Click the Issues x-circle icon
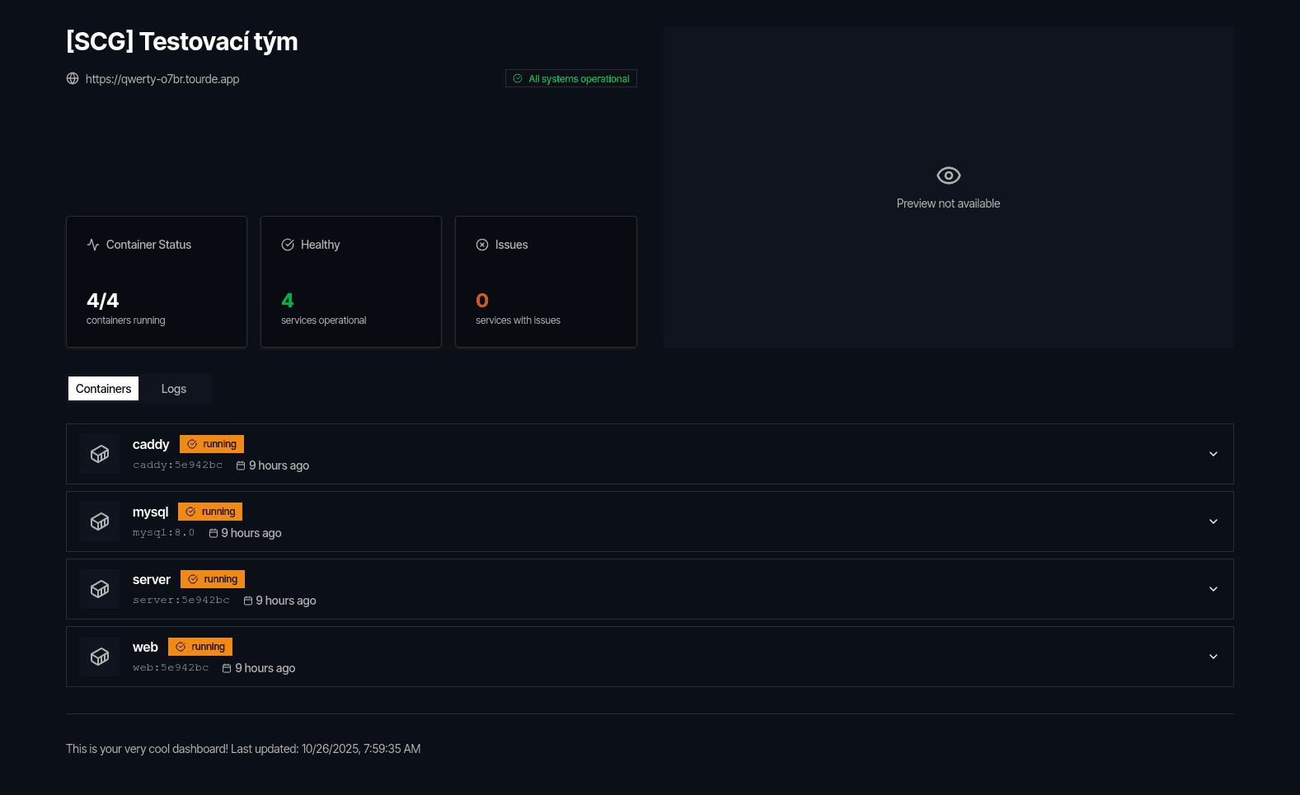This screenshot has height=795, width=1300. (x=482, y=245)
